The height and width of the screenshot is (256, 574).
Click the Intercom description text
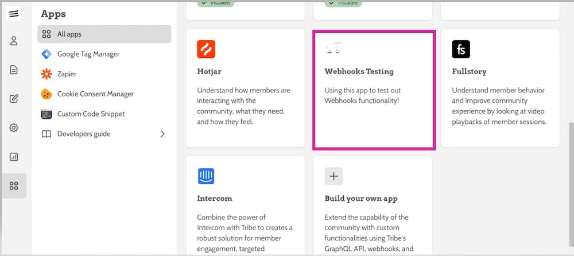(x=245, y=233)
